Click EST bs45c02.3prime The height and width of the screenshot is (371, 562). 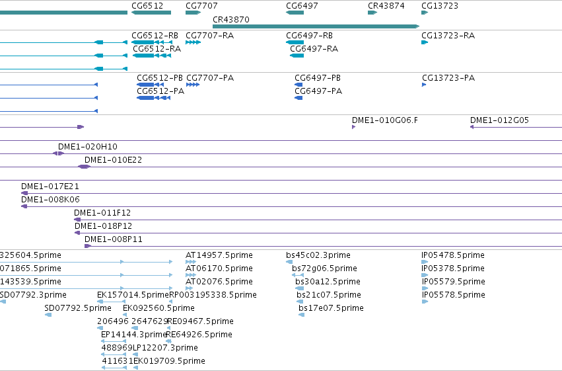(x=289, y=262)
